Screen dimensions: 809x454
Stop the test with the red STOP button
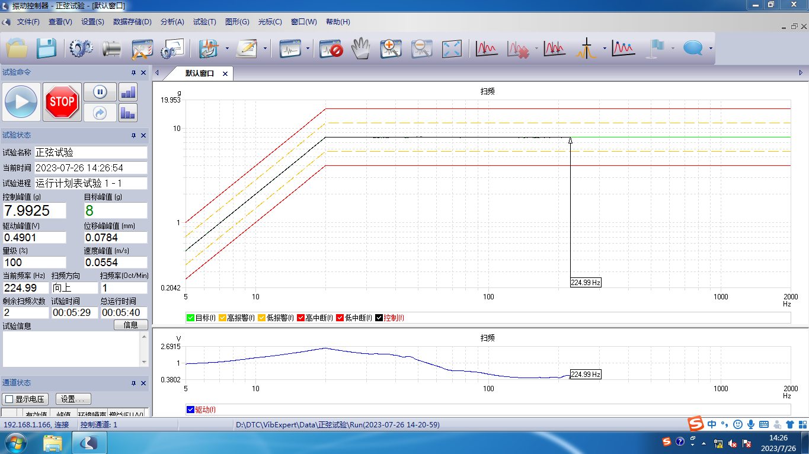[x=62, y=102]
